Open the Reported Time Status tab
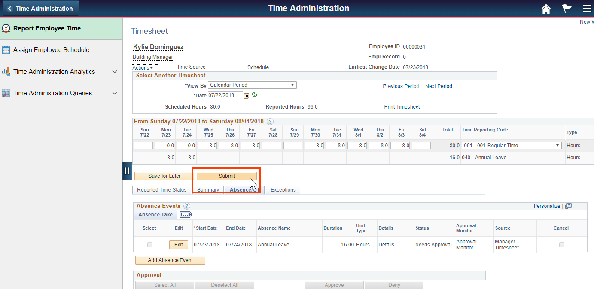Viewport: 594px width, 289px height. [x=161, y=190]
